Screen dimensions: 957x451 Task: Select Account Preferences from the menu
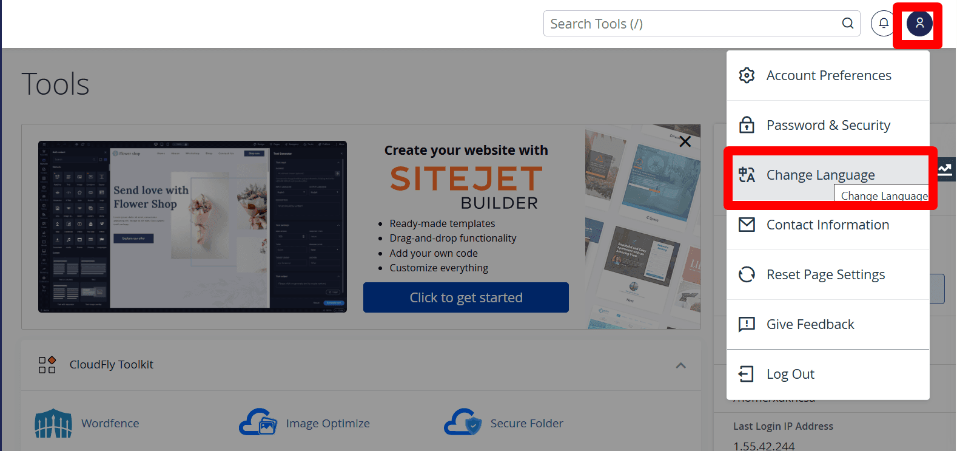point(828,75)
